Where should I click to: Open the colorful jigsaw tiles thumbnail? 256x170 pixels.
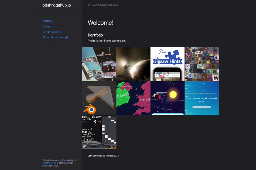(202, 64)
